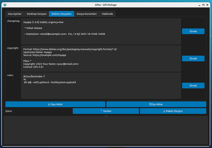Click the 'Files: *' line
The image size is (212, 148).
coord(27,61)
